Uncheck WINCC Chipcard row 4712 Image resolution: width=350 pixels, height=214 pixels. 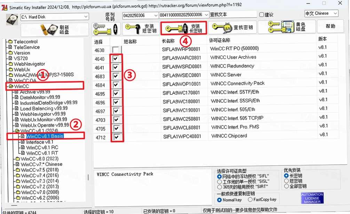tap(116, 137)
